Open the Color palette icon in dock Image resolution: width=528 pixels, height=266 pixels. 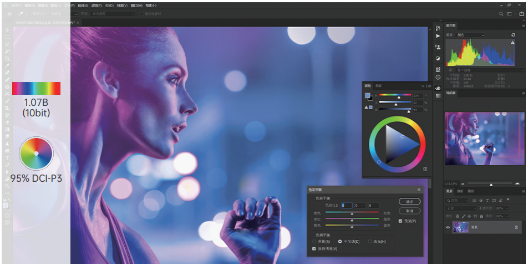pos(438,88)
